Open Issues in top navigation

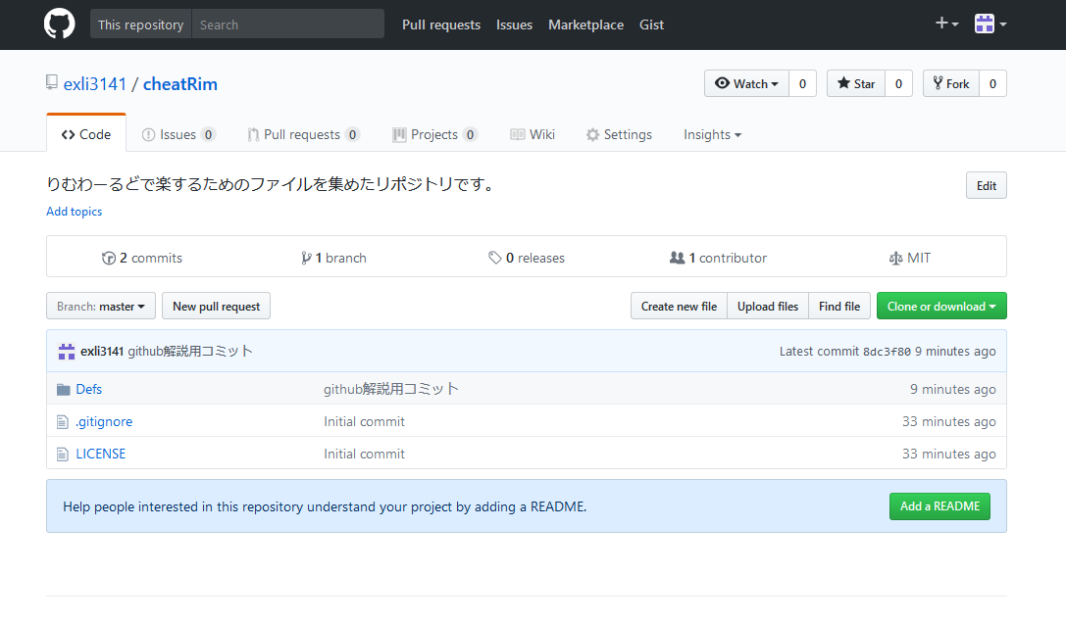(514, 24)
